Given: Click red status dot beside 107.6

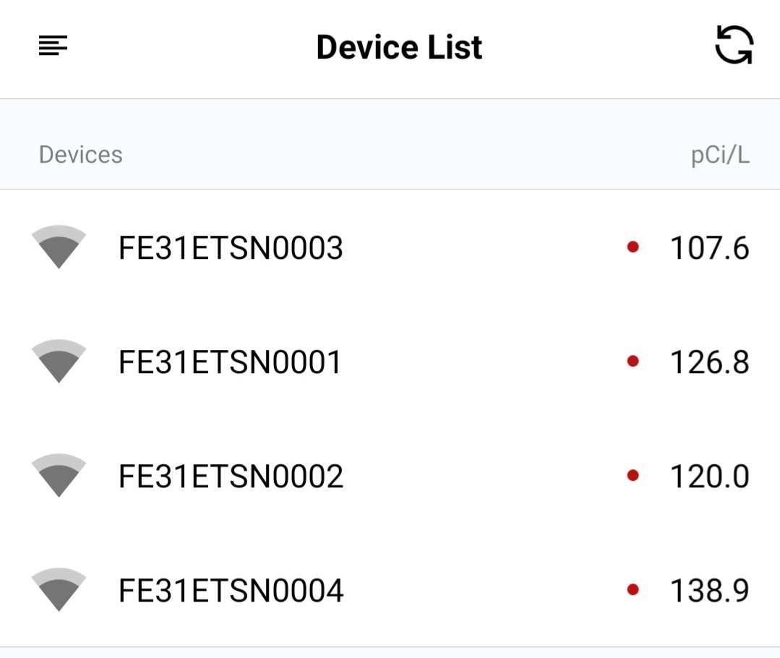Looking at the screenshot, I should [633, 247].
